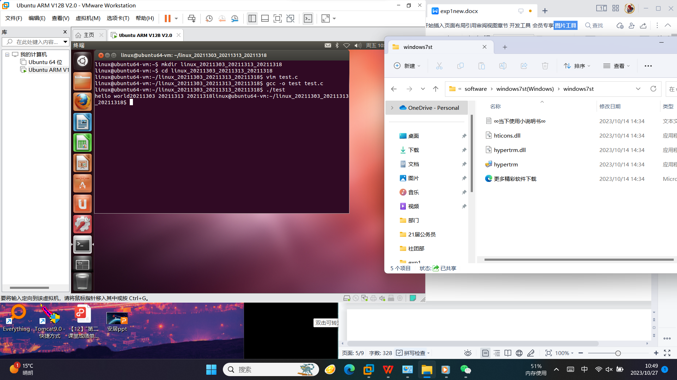Mute sound via Ubuntu volume indicator
The width and height of the screenshot is (677, 380).
pyautogui.click(x=358, y=45)
